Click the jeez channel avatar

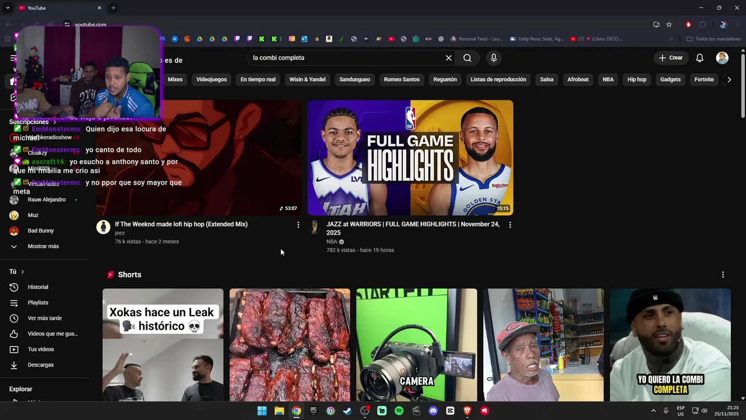tap(103, 228)
